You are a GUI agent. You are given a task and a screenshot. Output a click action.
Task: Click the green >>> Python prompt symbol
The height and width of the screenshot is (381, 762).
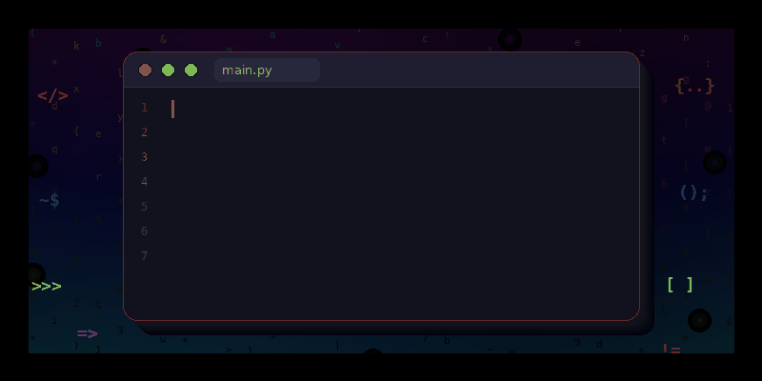[47, 287]
